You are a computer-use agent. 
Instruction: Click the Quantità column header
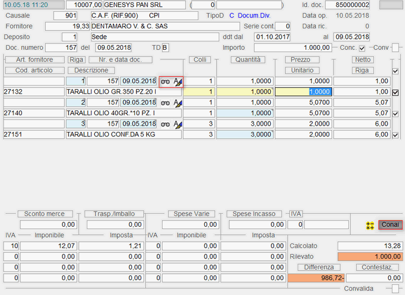[x=248, y=60]
